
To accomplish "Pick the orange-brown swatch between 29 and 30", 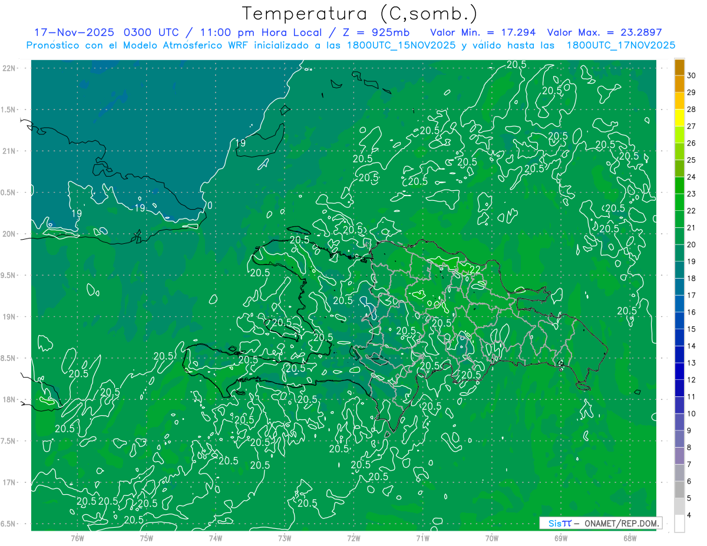I will pos(679,84).
